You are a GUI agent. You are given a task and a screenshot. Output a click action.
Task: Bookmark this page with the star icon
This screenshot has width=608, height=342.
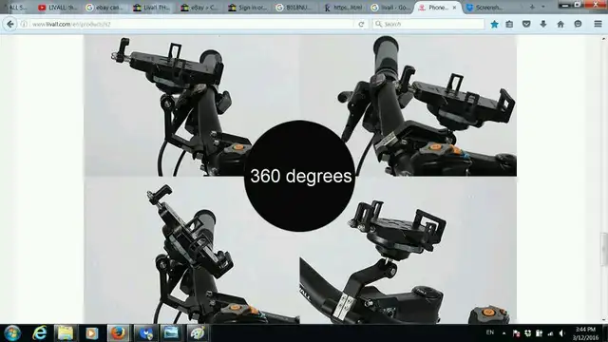(494, 24)
